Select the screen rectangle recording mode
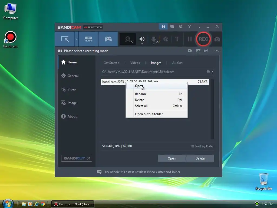 [x=65, y=39]
